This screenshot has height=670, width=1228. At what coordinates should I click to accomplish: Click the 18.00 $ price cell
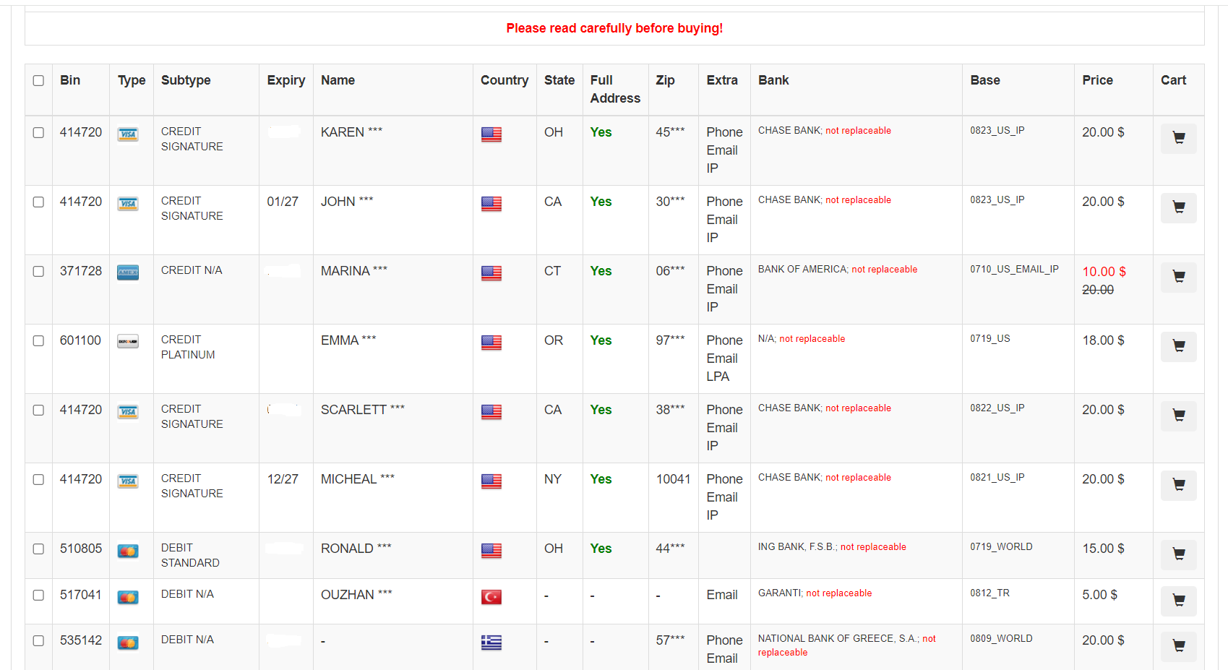point(1103,340)
